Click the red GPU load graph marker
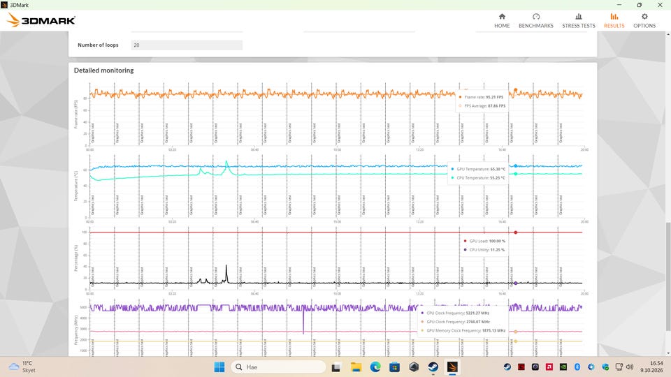 click(x=516, y=232)
